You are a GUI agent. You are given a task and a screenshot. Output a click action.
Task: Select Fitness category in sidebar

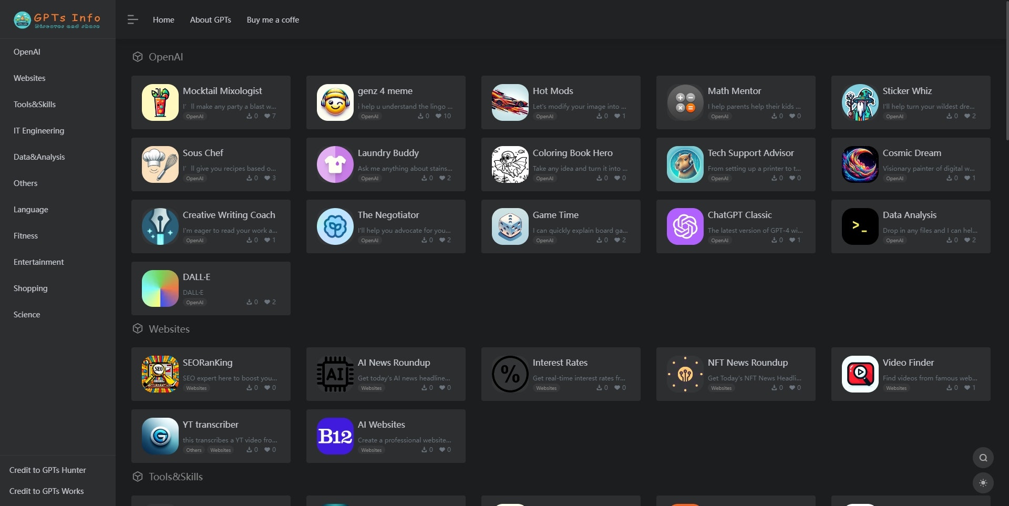(26, 236)
